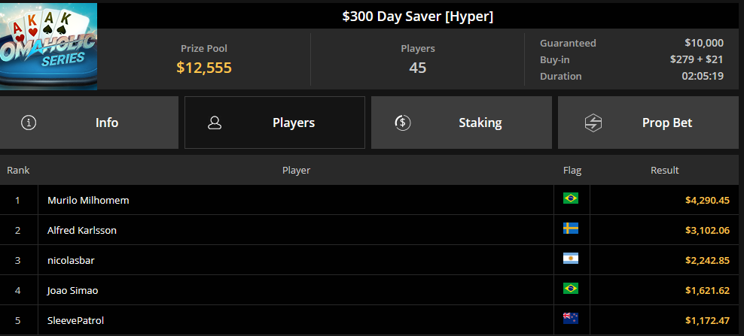The width and height of the screenshot is (744, 336).
Task: Select player Alfred Karlsson
Action: (x=82, y=230)
